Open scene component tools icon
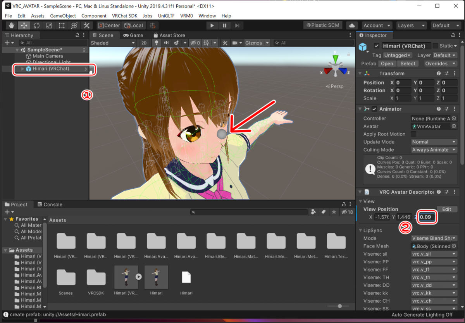This screenshot has width=465, height=323. [x=226, y=43]
